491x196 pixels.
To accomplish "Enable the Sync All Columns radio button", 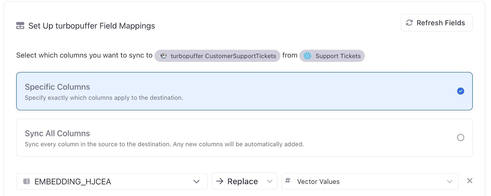I will point(460,138).
